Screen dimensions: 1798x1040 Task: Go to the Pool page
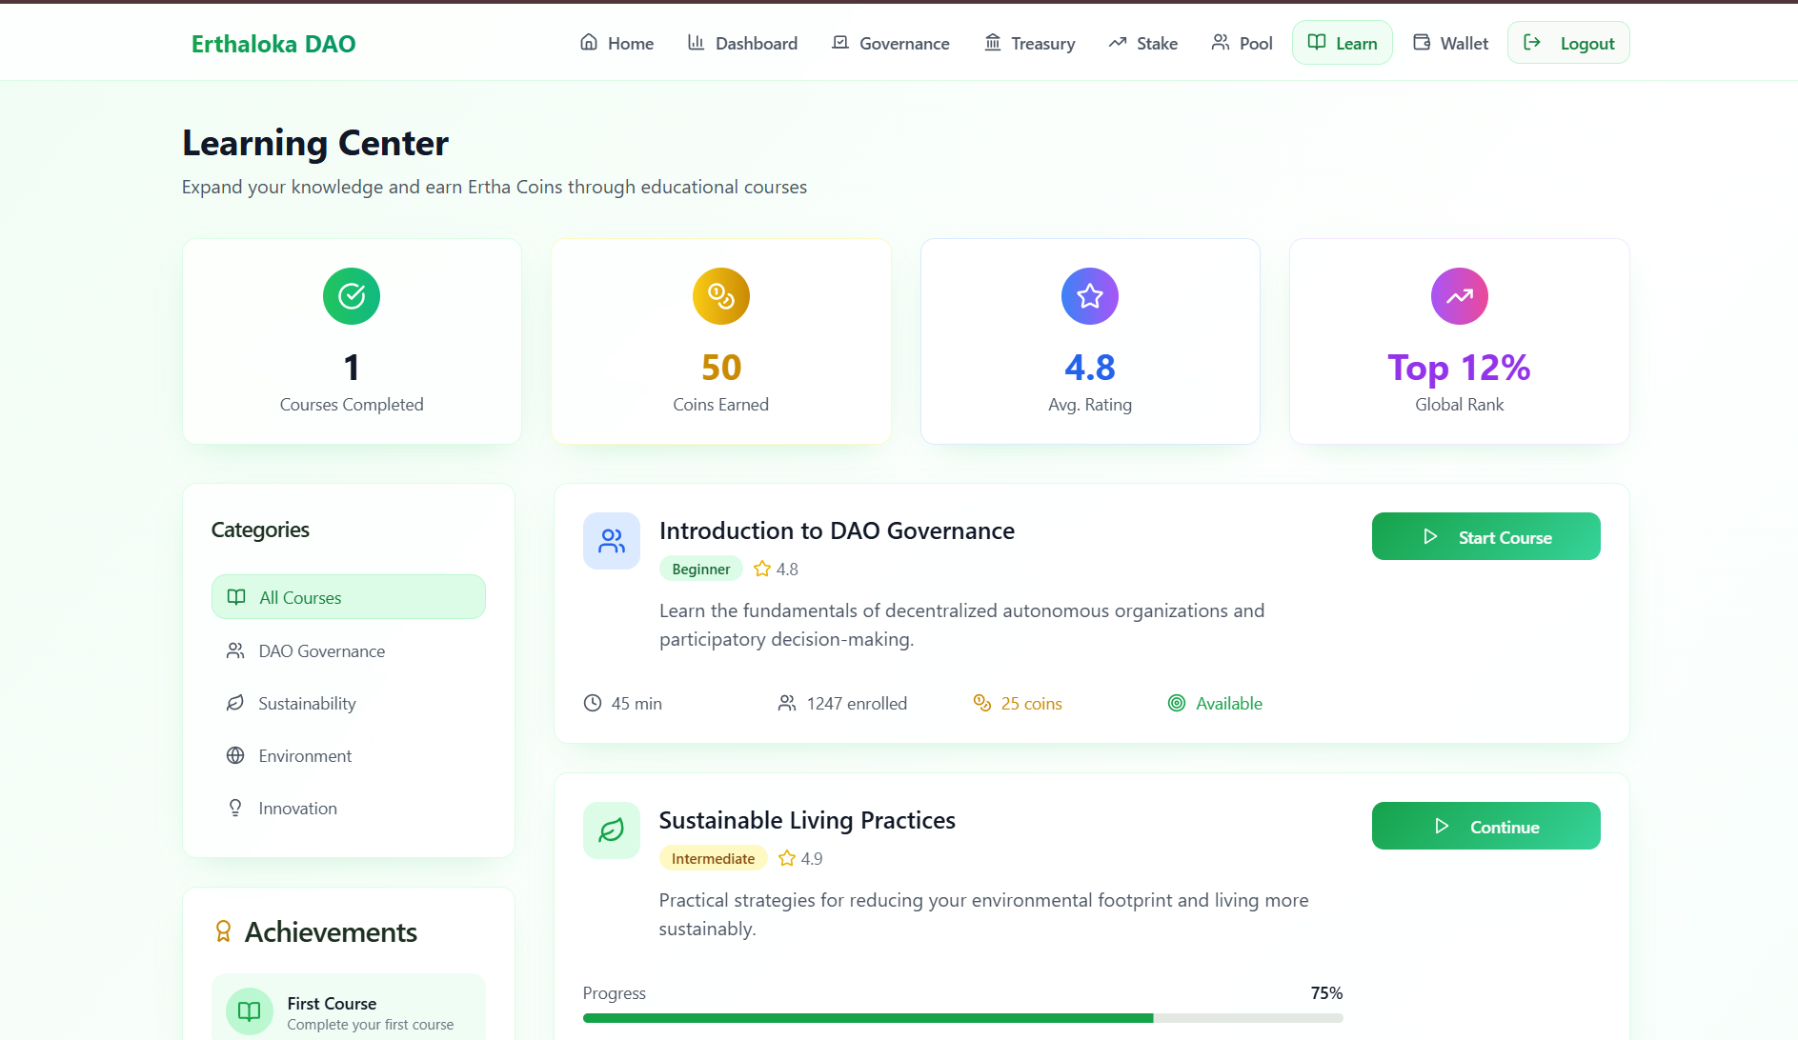tap(1242, 43)
